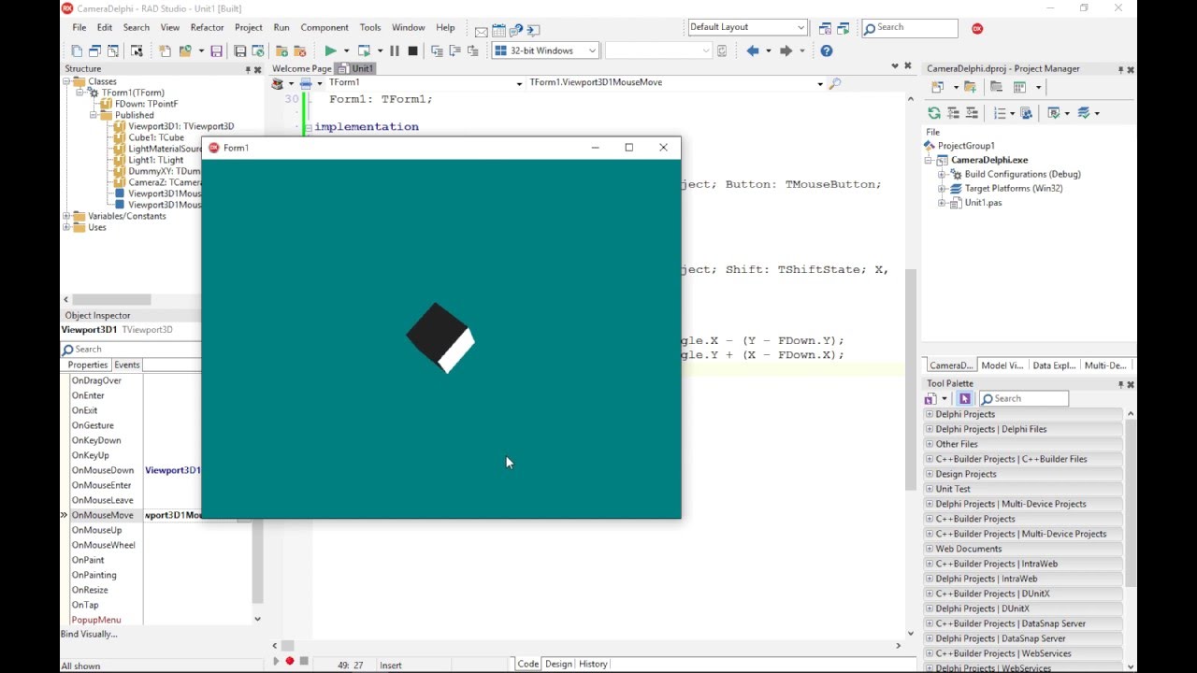Stop the running program with Stop icon

click(x=412, y=50)
